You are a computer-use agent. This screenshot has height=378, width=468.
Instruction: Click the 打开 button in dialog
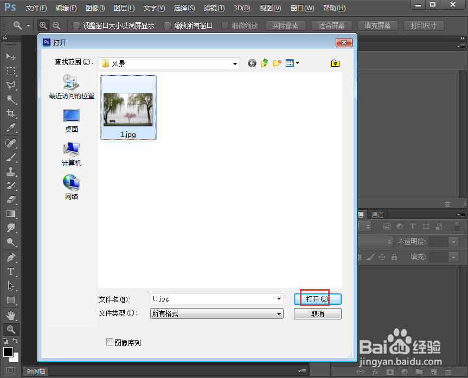(318, 299)
